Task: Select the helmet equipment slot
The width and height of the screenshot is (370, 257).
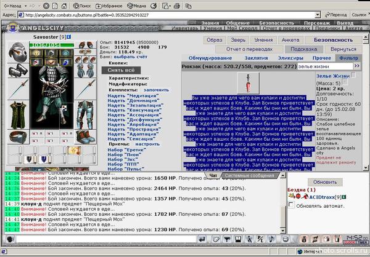Action: [18, 52]
